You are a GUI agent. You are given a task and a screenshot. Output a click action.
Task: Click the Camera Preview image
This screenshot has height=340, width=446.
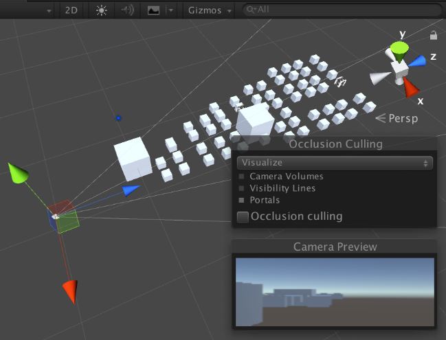(334, 291)
